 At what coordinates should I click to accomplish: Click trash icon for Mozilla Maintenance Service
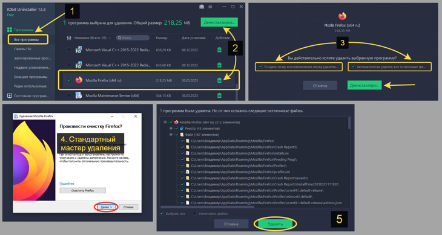(219, 95)
